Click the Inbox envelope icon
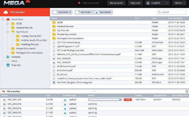 (8, 61)
